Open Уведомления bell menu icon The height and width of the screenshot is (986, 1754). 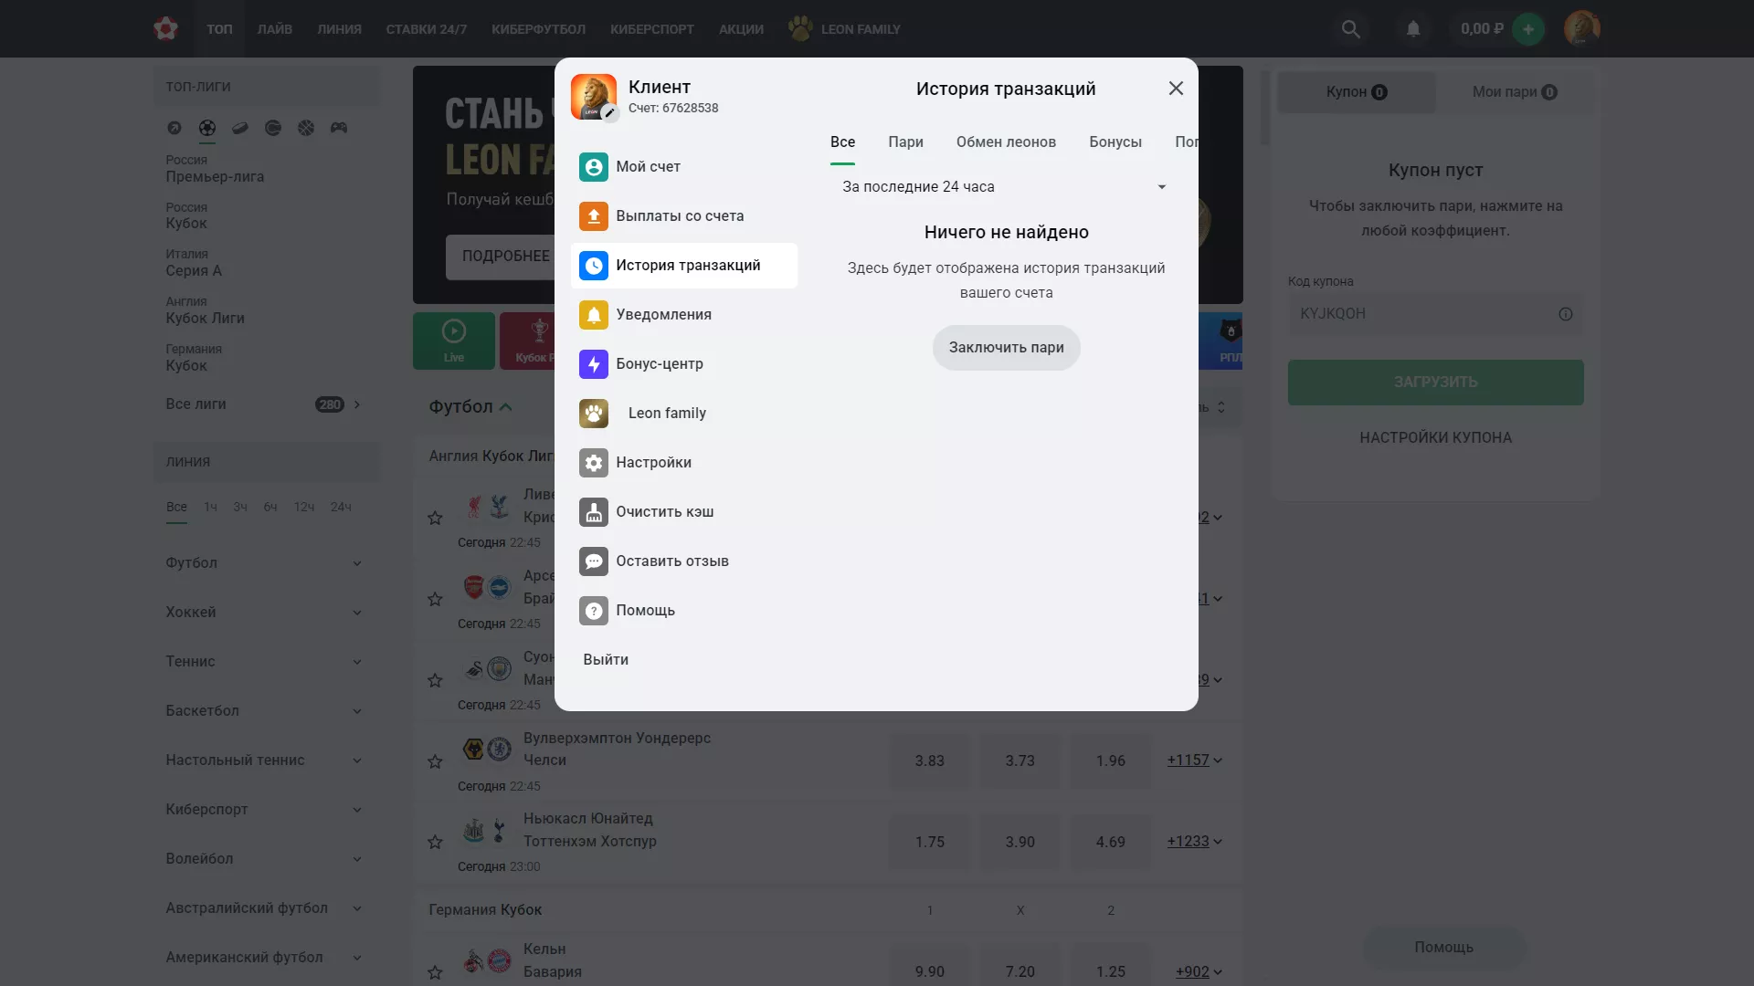(x=594, y=315)
